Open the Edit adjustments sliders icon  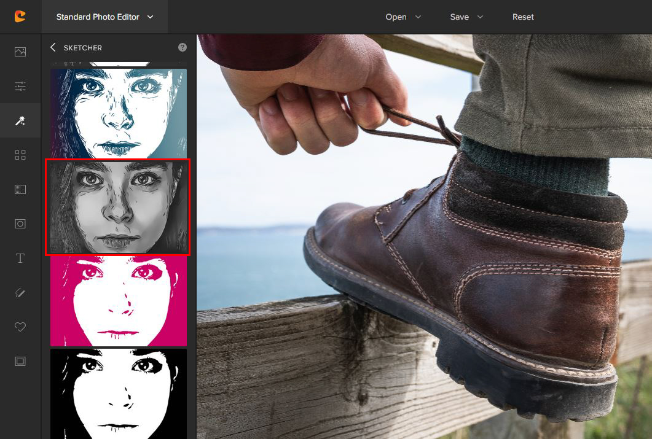pyautogui.click(x=20, y=86)
